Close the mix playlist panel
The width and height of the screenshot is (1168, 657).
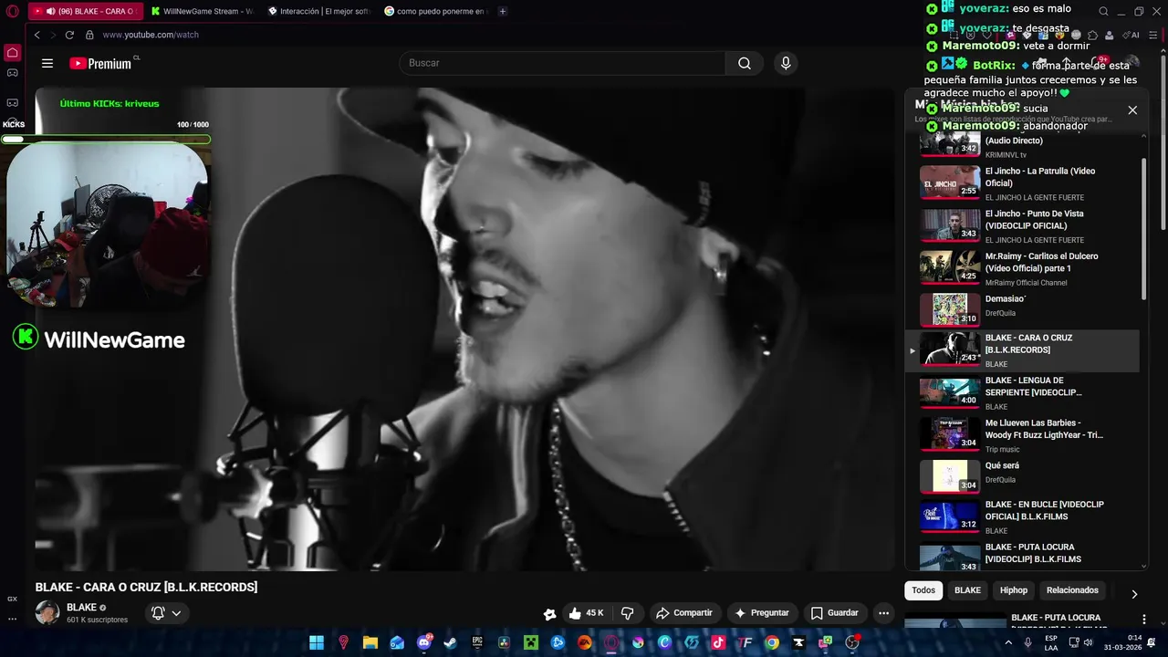(x=1132, y=110)
